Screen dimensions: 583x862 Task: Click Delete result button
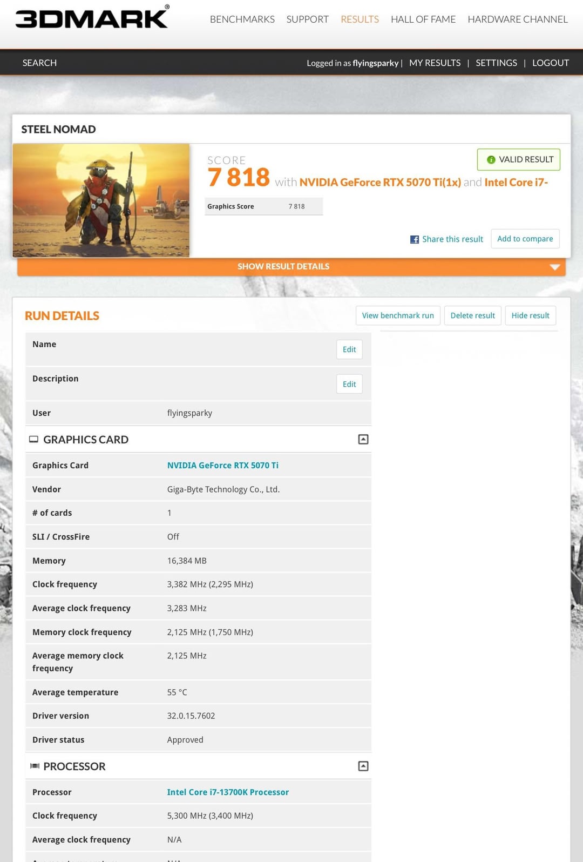click(473, 315)
